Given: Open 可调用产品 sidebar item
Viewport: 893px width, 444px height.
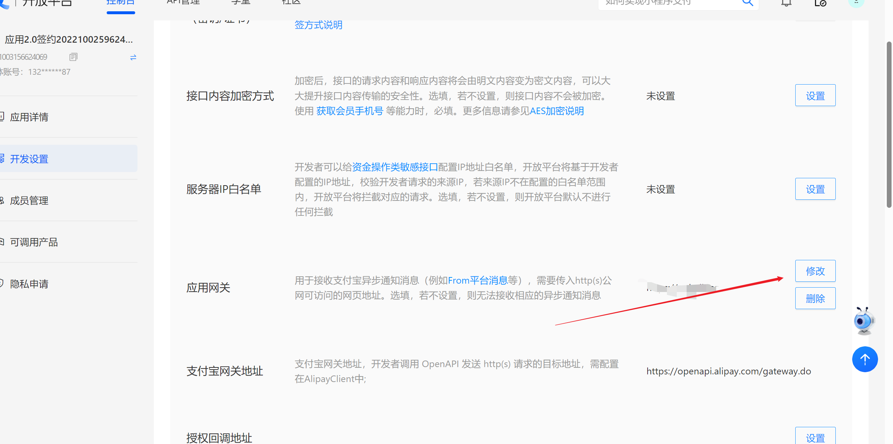Looking at the screenshot, I should click(x=34, y=242).
